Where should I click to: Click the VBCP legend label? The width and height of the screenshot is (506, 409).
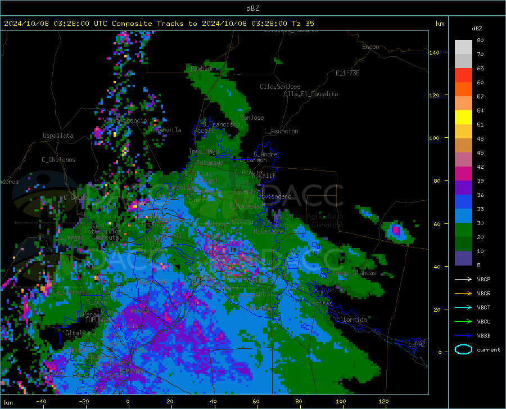coord(484,280)
